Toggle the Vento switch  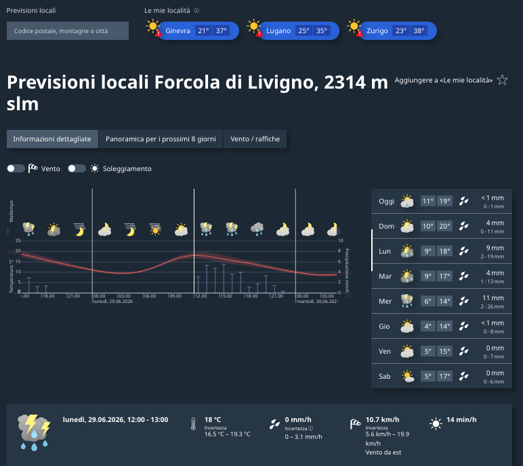pos(16,168)
